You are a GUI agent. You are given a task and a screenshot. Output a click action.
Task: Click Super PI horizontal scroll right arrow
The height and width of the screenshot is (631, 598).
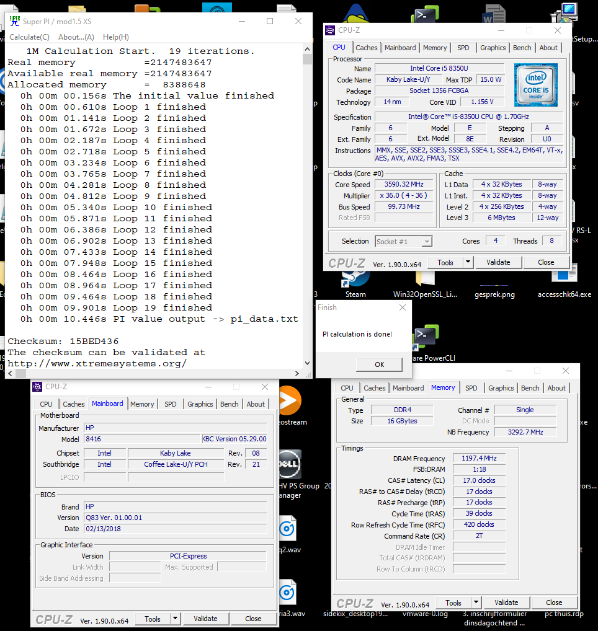pyautogui.click(x=297, y=373)
